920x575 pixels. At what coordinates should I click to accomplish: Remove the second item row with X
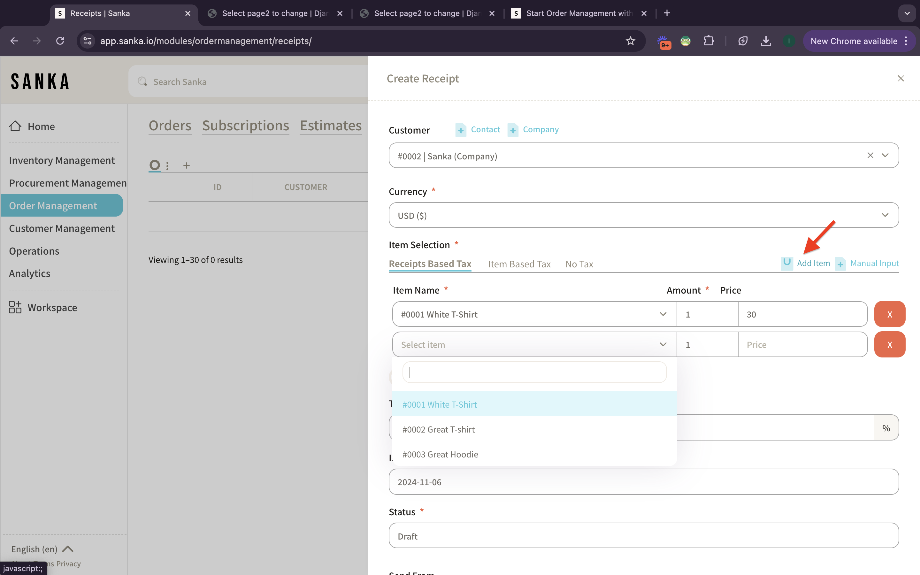coord(890,345)
